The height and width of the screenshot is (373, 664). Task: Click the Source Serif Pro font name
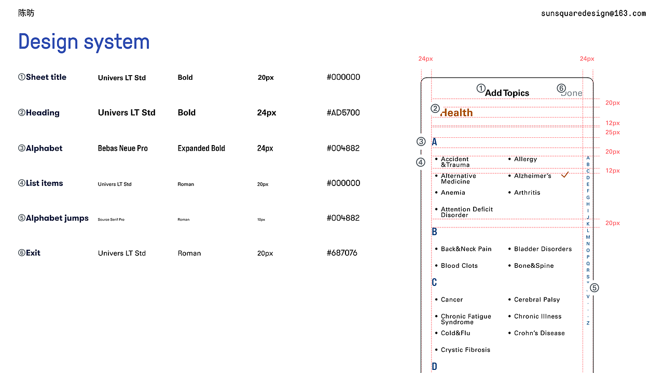(111, 220)
